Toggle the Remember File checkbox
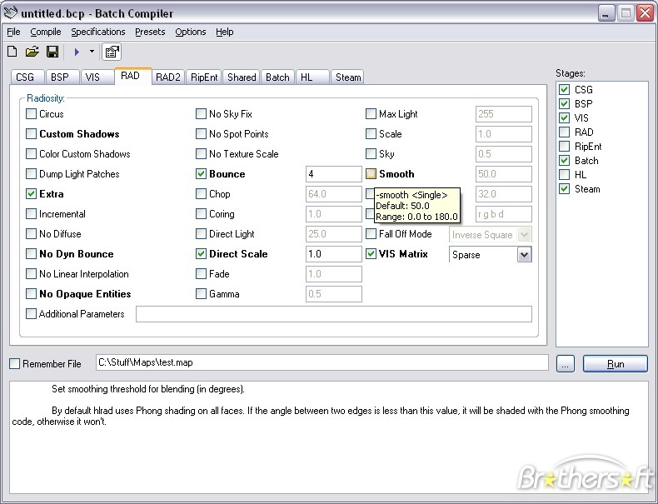The width and height of the screenshot is (658, 504). pos(15,363)
